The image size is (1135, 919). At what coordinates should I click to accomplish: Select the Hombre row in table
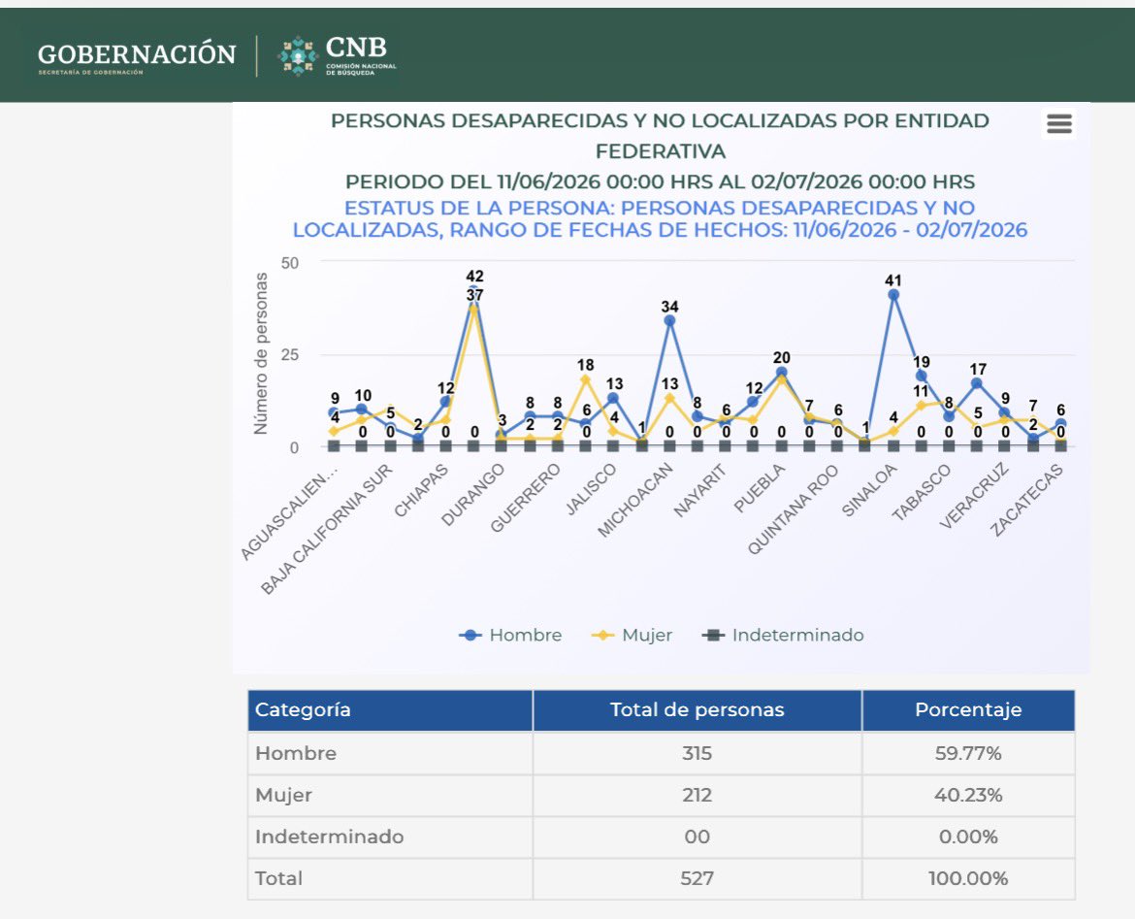661,754
